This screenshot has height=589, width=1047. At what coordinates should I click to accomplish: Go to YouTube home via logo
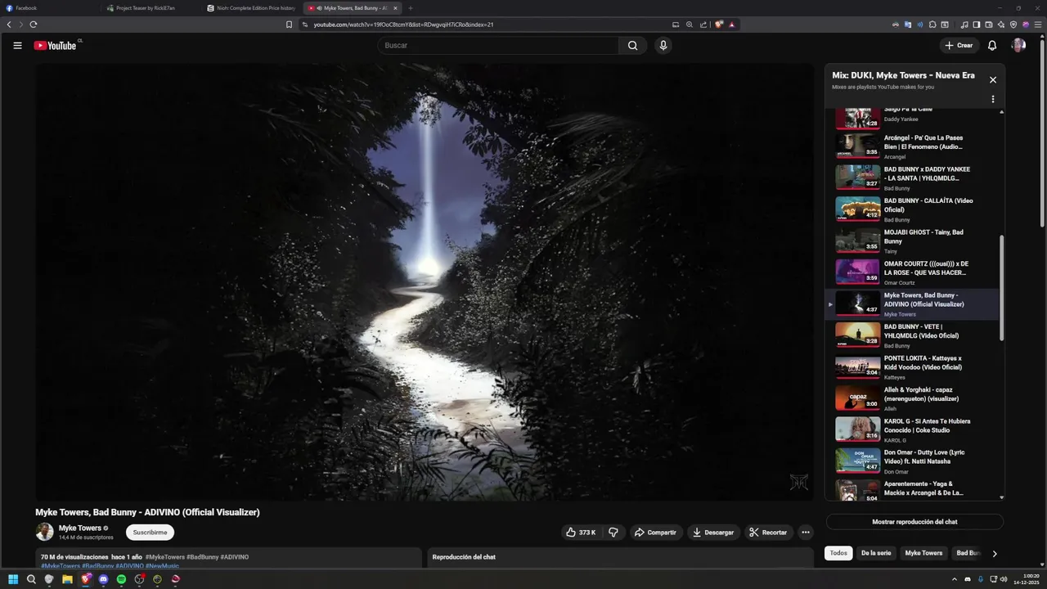tap(55, 46)
